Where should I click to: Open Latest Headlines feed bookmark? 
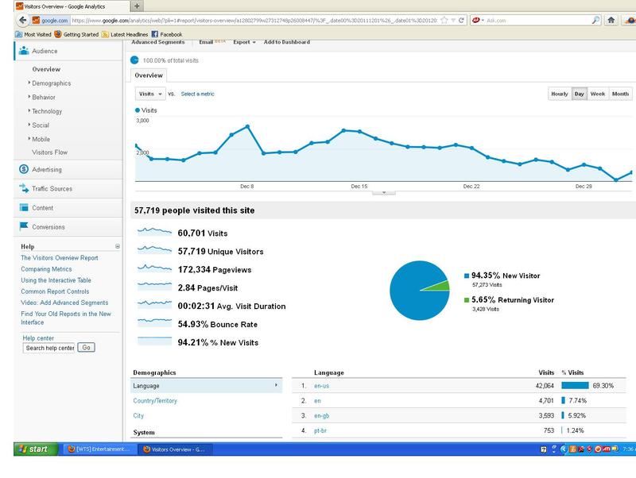coord(125,34)
